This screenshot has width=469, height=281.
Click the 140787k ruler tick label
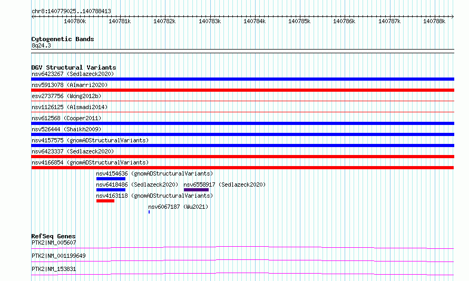(x=389, y=21)
